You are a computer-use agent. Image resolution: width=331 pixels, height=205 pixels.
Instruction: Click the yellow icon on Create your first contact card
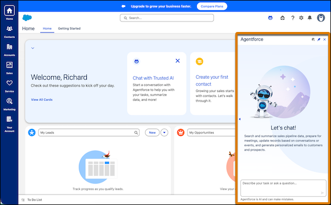point(199,61)
